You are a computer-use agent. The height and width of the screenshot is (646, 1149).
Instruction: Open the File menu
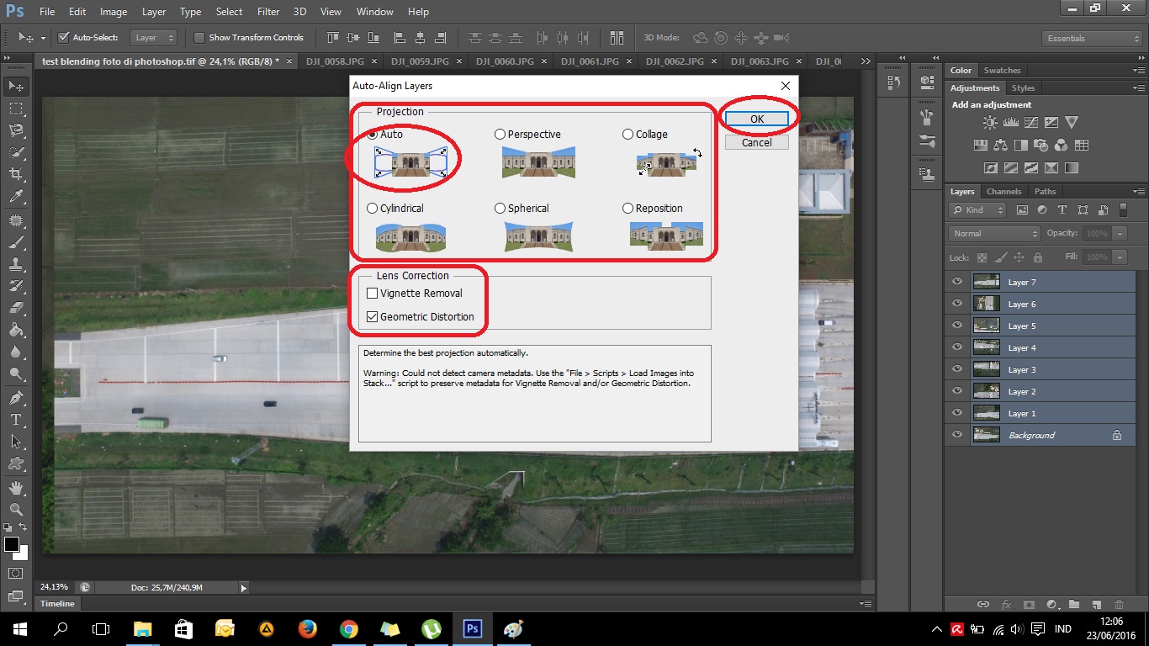tap(47, 12)
